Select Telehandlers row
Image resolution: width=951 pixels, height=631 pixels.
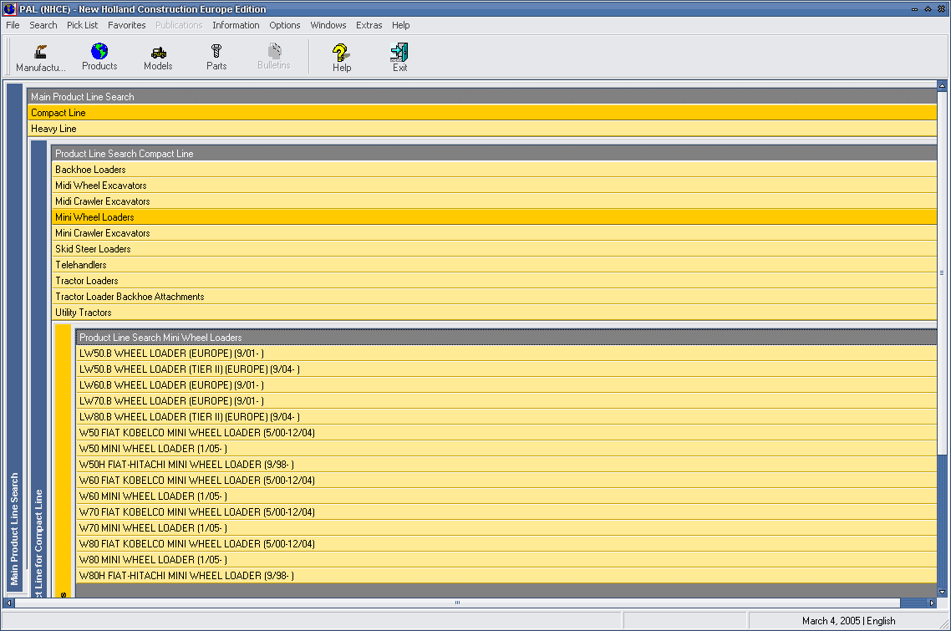[x=494, y=265]
